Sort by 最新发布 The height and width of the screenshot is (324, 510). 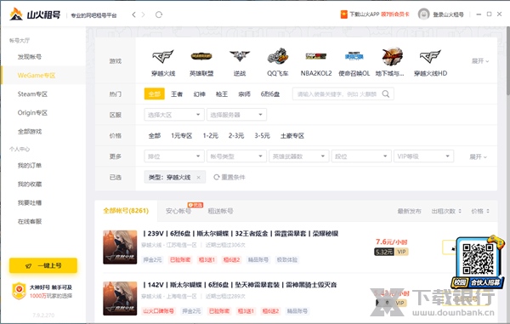click(x=409, y=211)
